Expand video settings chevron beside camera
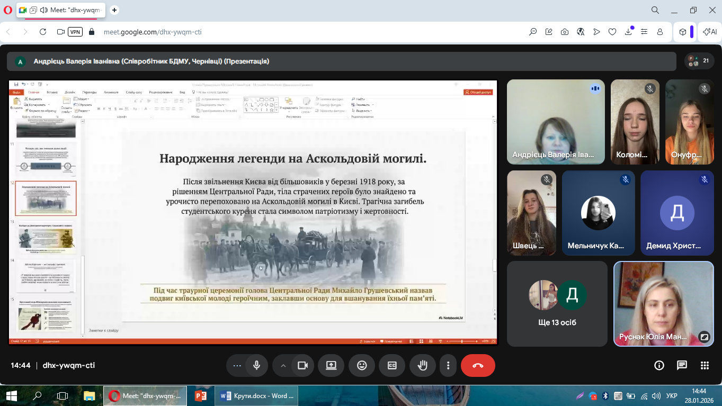The height and width of the screenshot is (406, 722). [x=283, y=365]
